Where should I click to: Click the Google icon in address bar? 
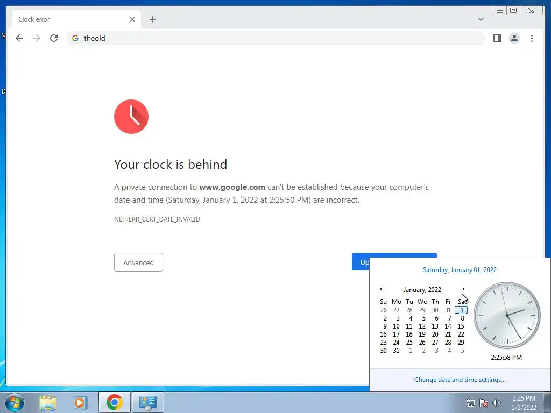tap(75, 38)
